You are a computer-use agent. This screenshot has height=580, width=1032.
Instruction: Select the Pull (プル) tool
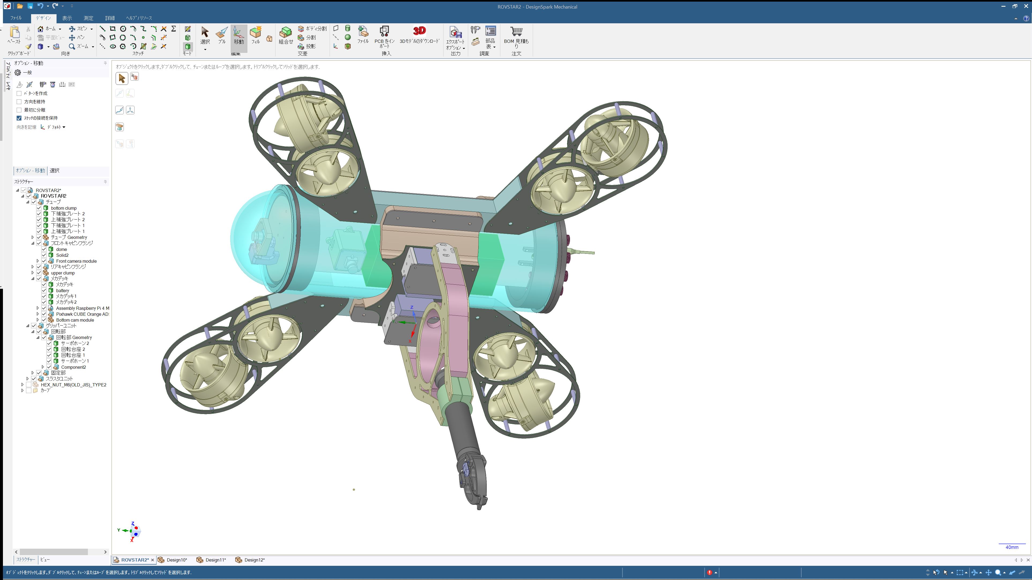(222, 35)
